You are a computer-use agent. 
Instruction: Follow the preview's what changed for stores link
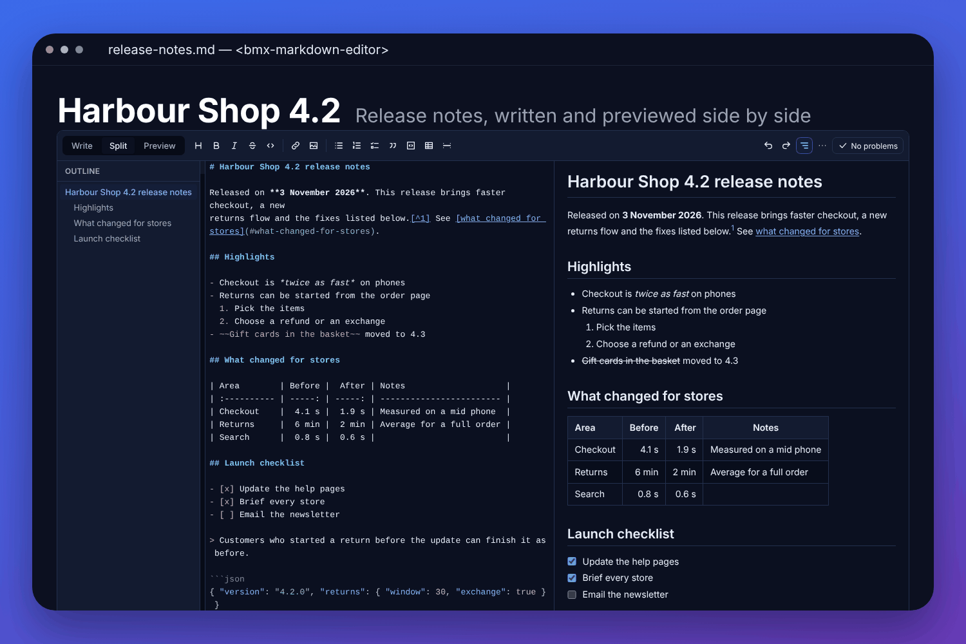point(807,231)
